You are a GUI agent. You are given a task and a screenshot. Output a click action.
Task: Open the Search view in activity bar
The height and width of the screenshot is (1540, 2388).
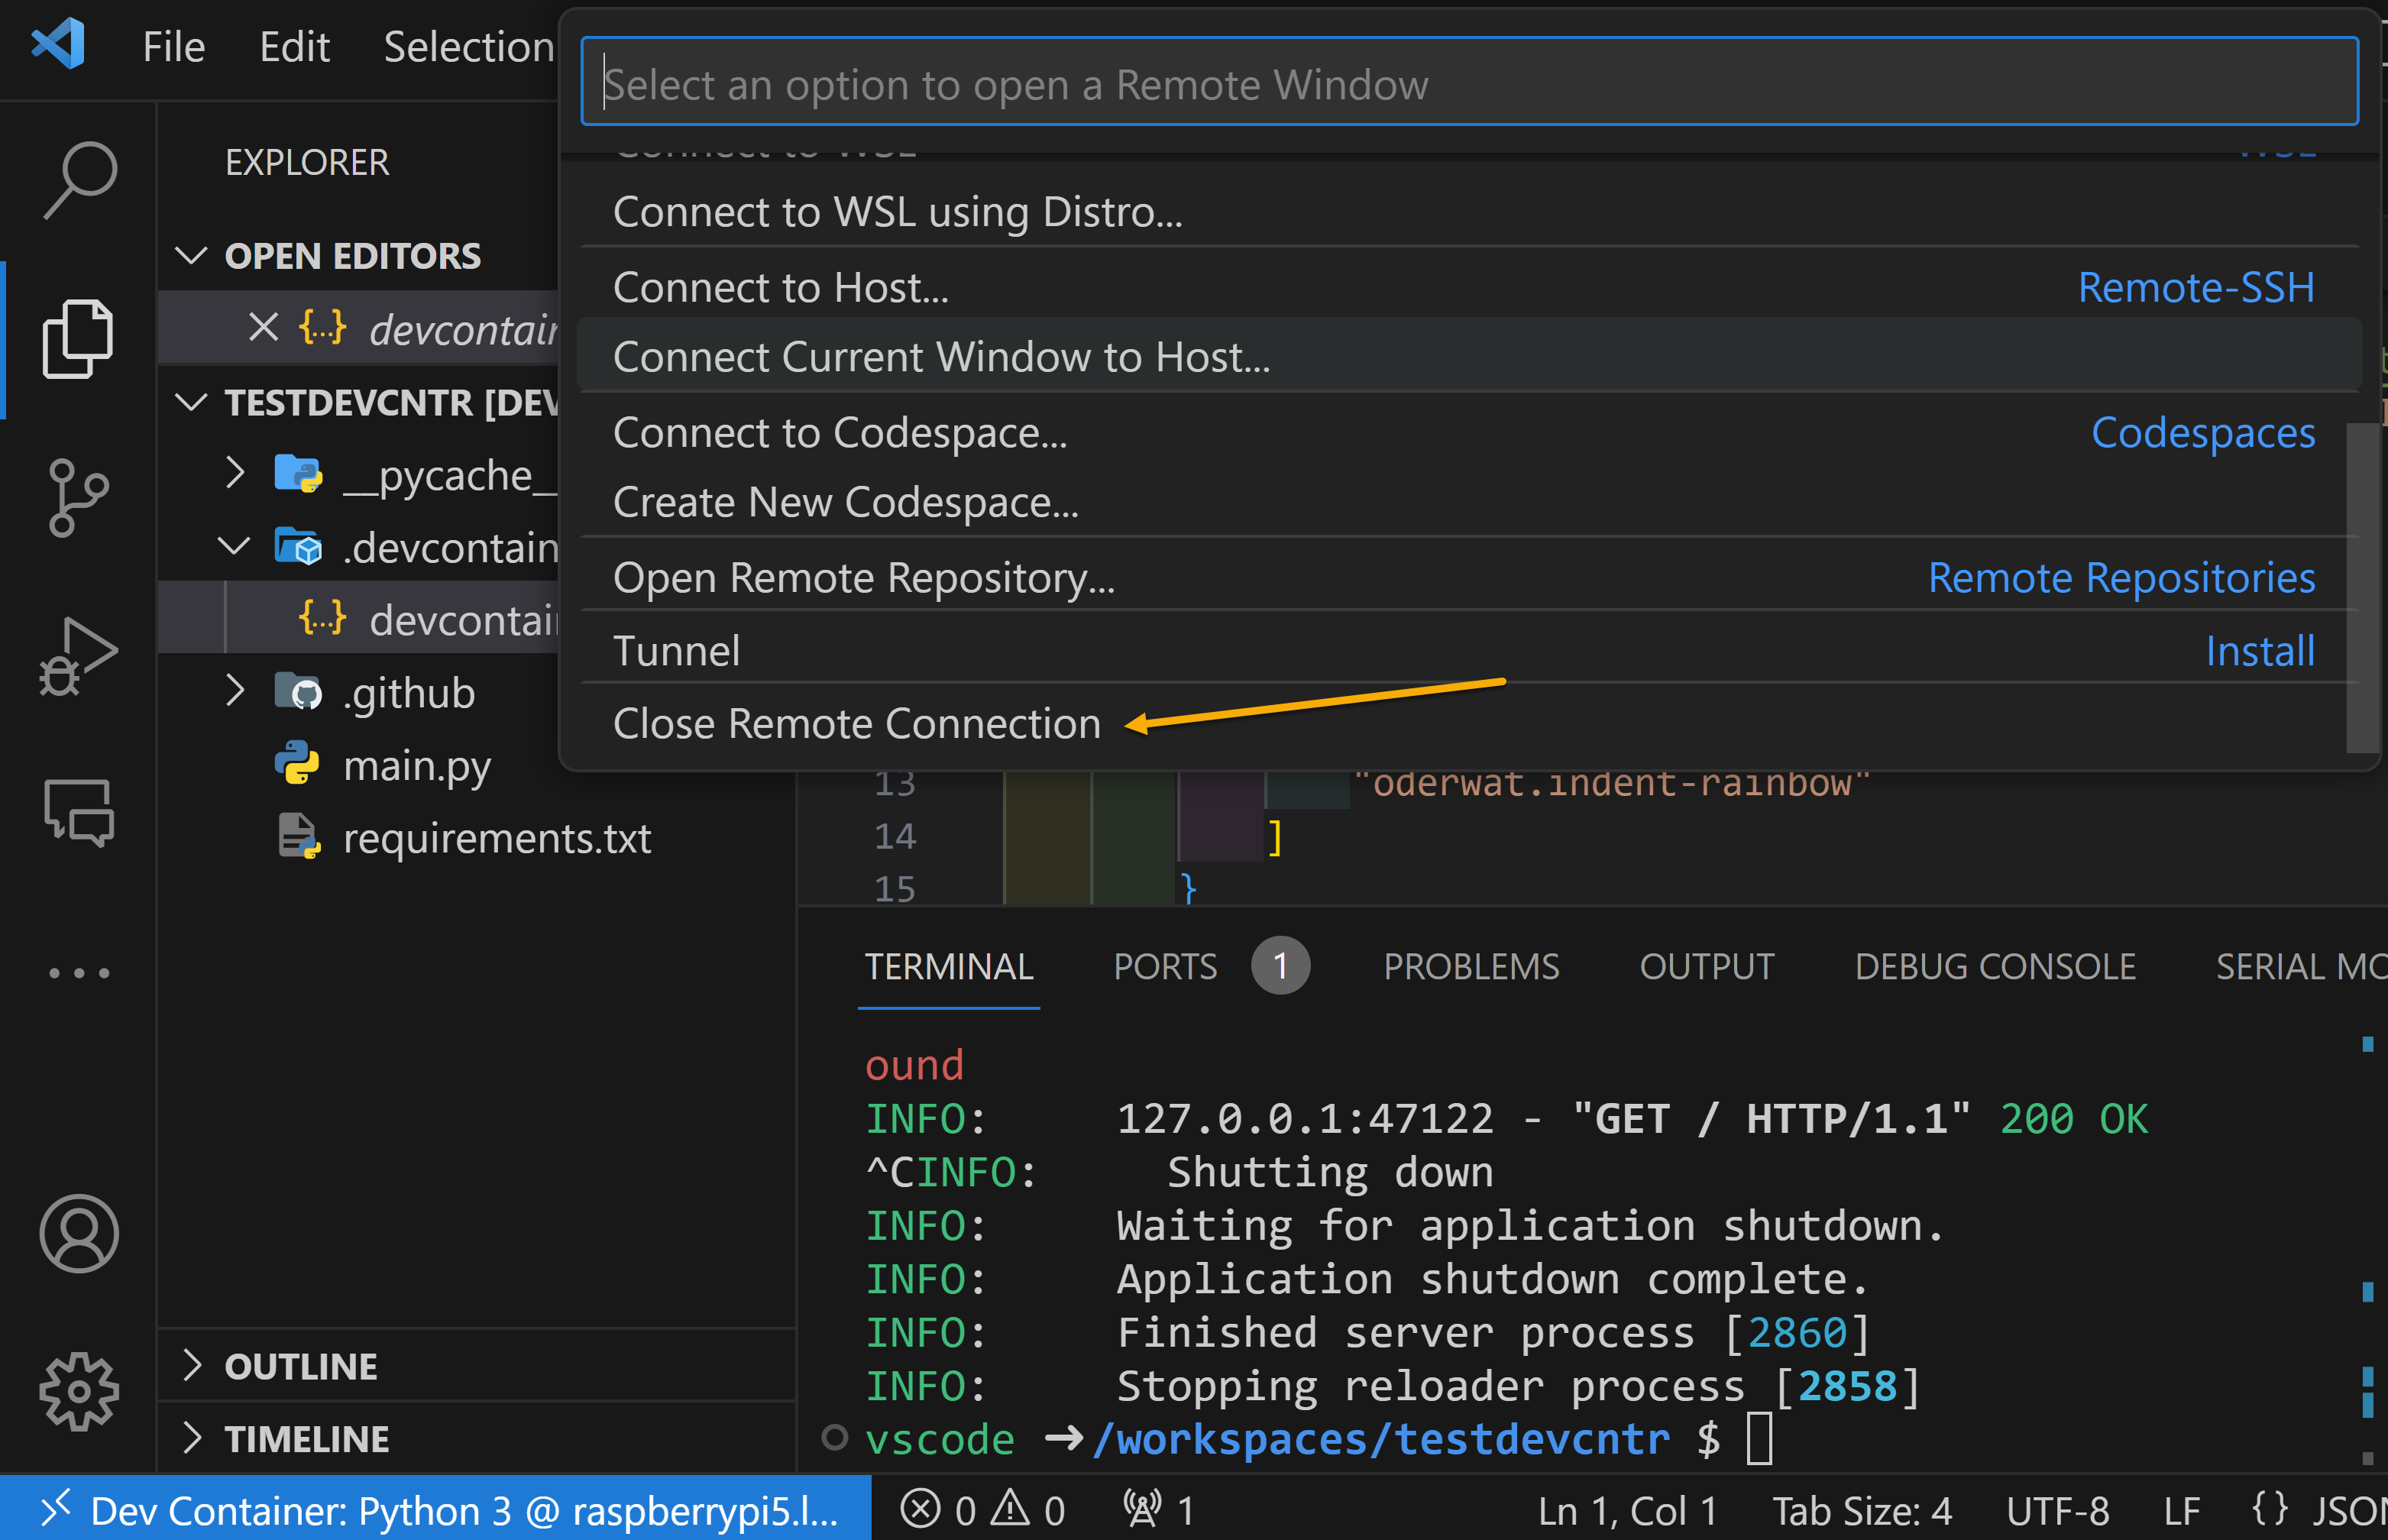coord(79,180)
